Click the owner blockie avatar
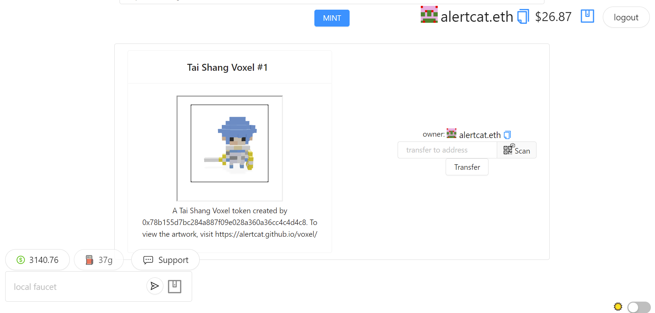 [452, 133]
